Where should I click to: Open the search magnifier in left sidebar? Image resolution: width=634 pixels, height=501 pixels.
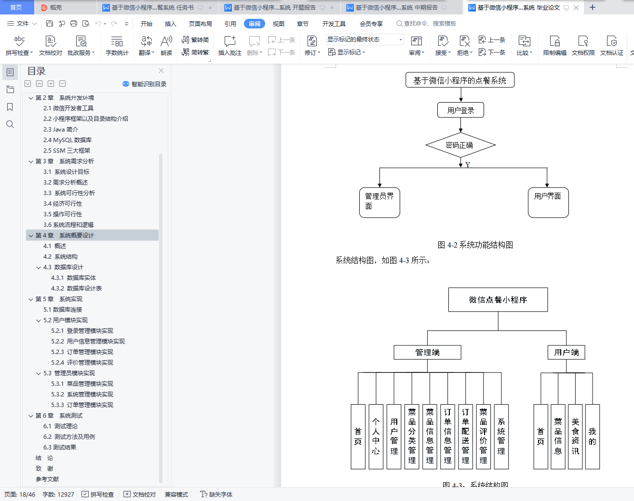[10, 124]
